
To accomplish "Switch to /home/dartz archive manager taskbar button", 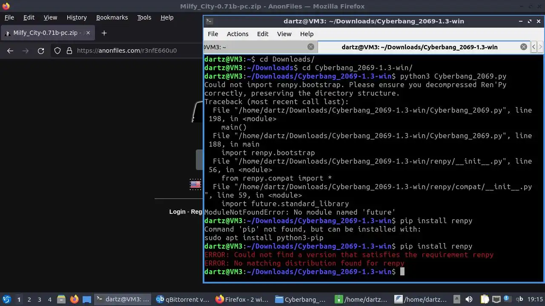I will click(361, 299).
